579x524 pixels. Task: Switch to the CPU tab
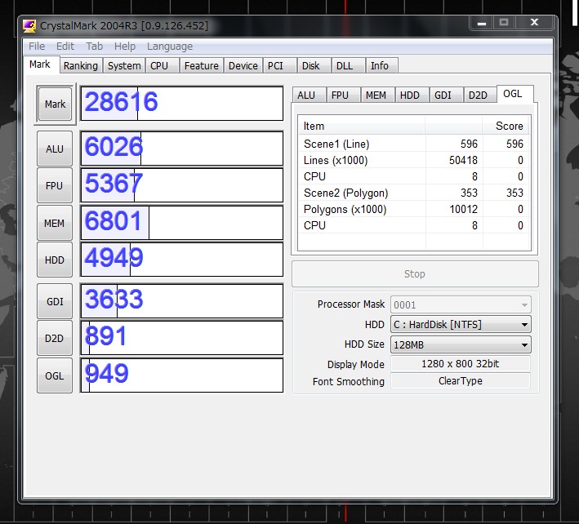coord(162,65)
